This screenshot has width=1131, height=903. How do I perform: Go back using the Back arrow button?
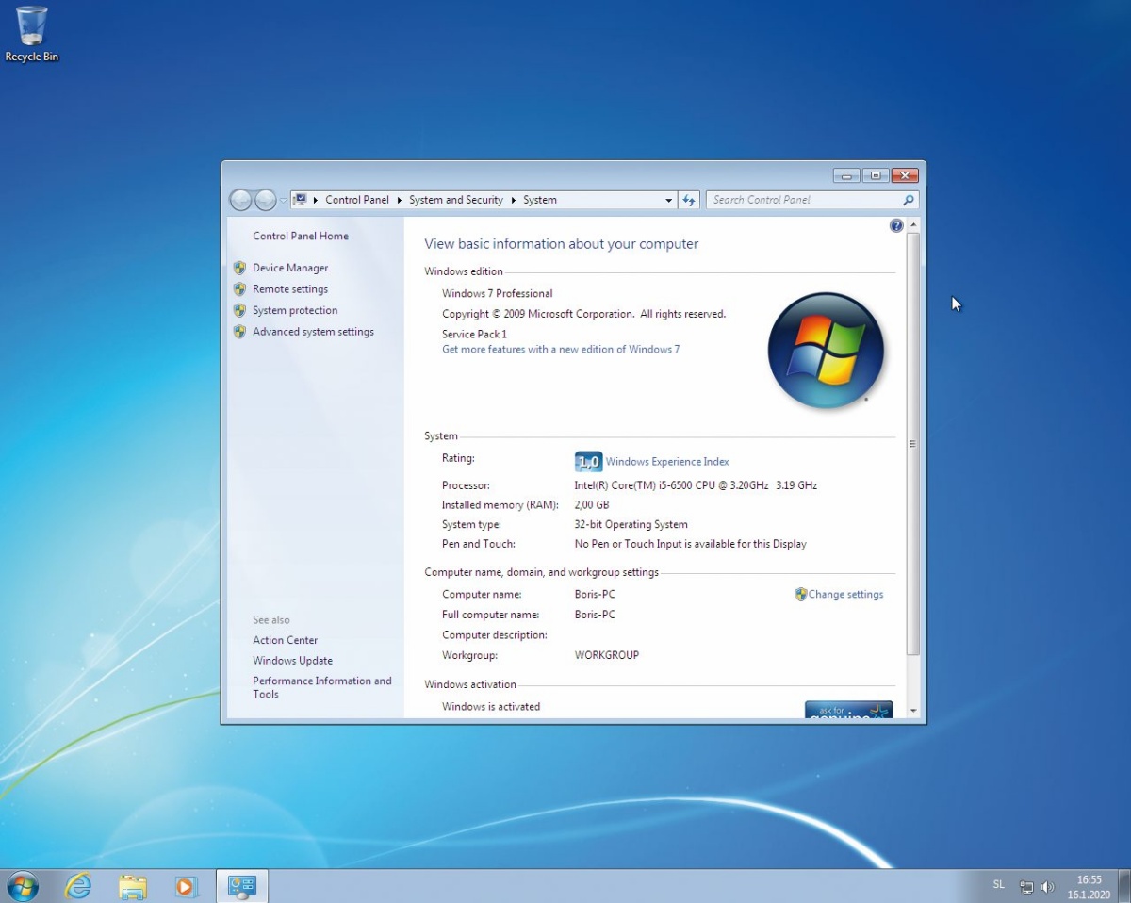tap(241, 200)
